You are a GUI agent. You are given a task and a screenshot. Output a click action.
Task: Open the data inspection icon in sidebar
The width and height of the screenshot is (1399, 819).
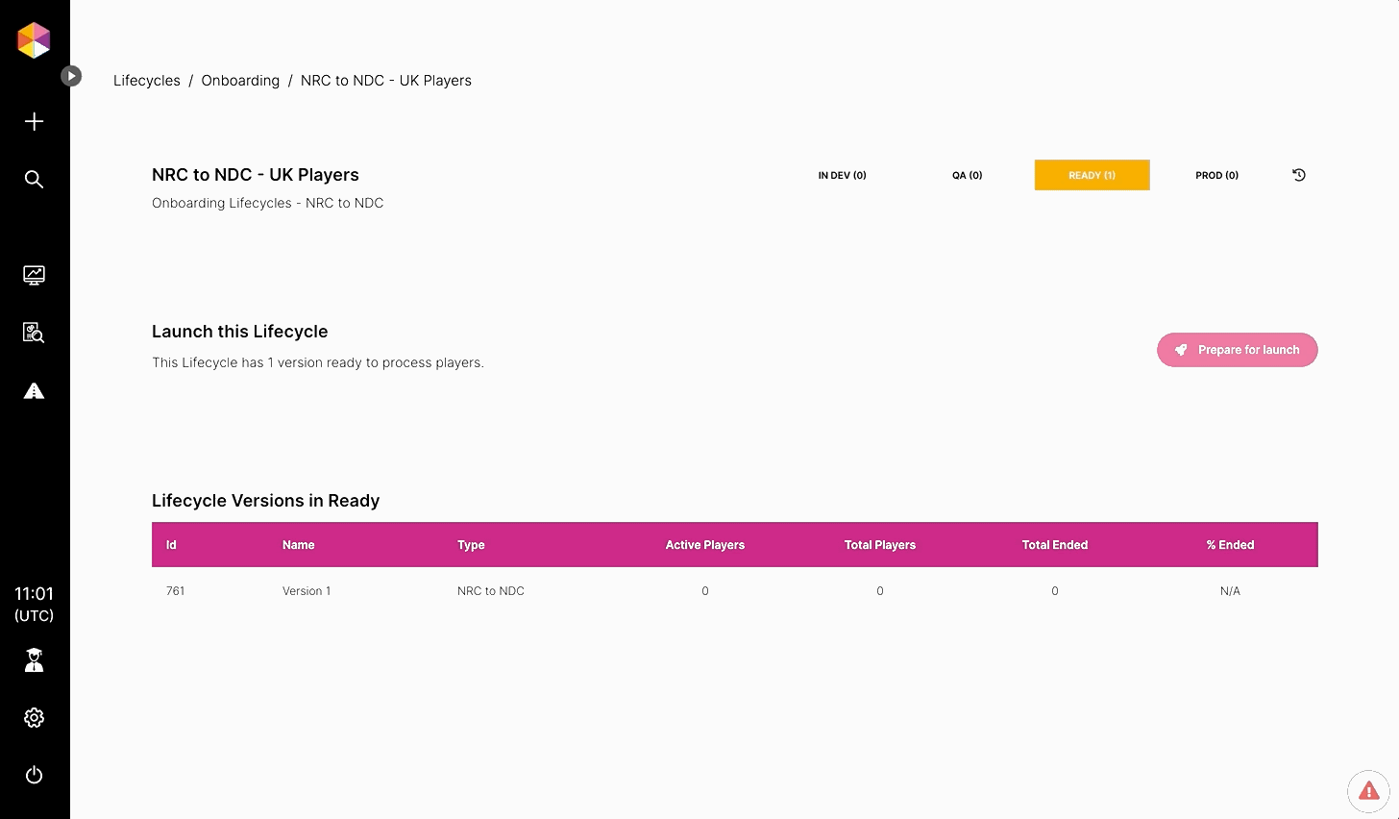[x=34, y=333]
